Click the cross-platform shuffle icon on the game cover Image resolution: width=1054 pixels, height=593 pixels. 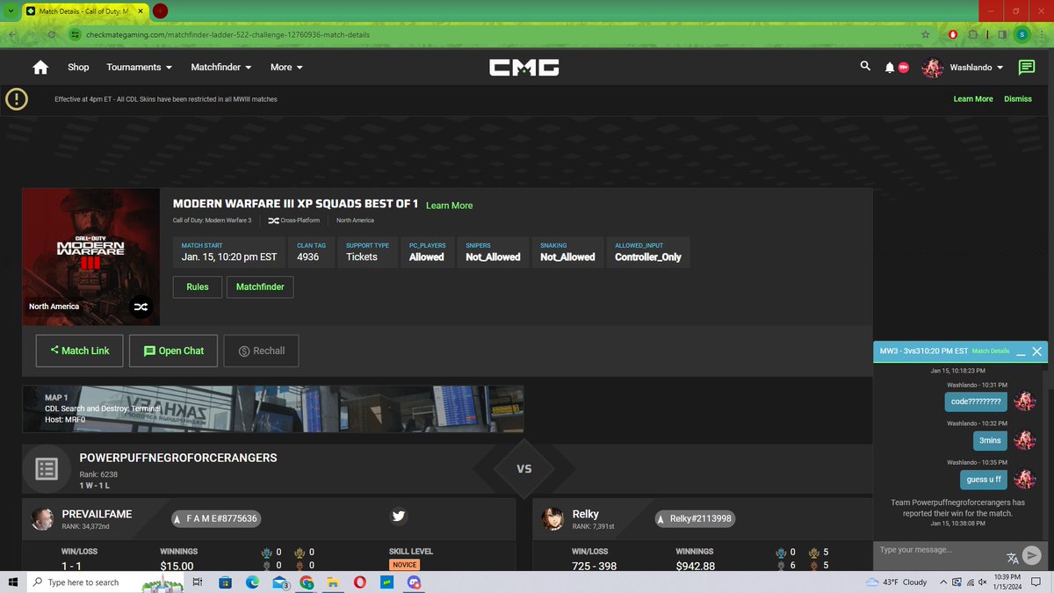point(141,307)
